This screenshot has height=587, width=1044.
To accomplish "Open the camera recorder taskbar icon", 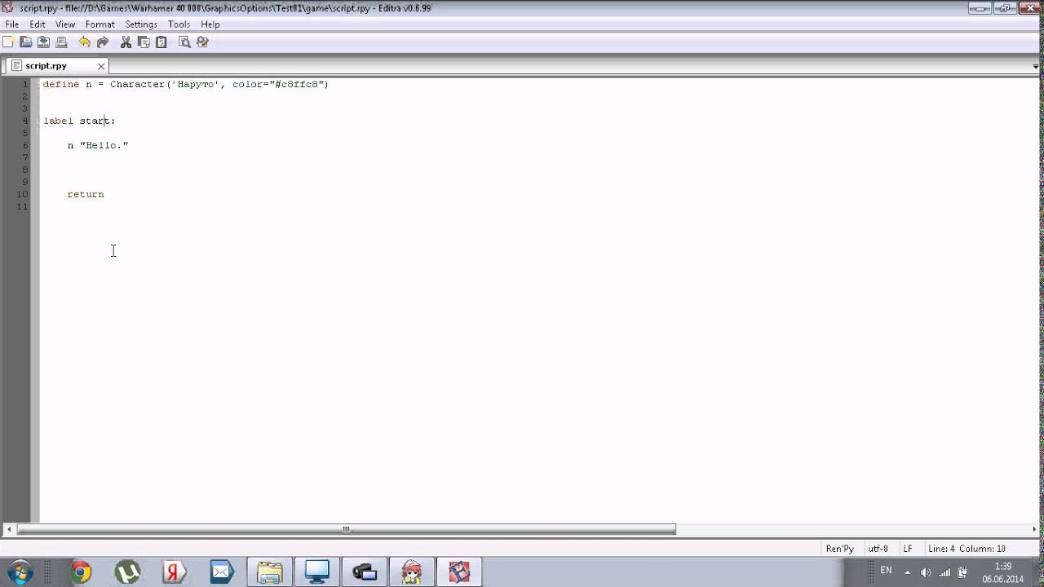I will [364, 572].
